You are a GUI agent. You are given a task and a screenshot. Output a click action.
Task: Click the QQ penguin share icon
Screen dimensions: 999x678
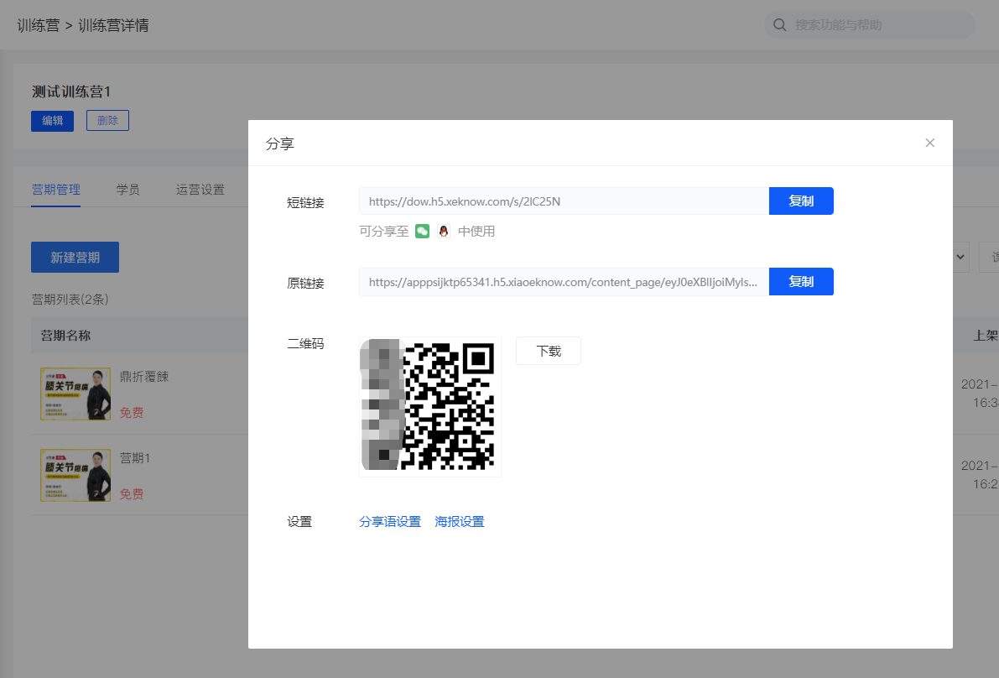444,232
